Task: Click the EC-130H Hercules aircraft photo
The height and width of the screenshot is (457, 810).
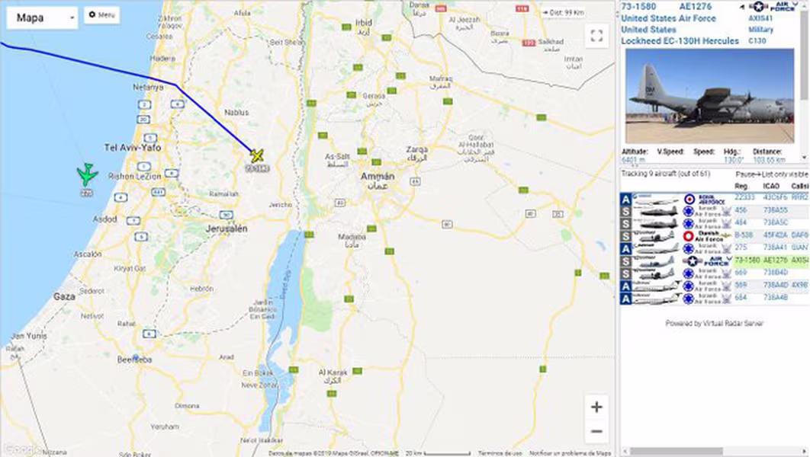Action: 710,96
